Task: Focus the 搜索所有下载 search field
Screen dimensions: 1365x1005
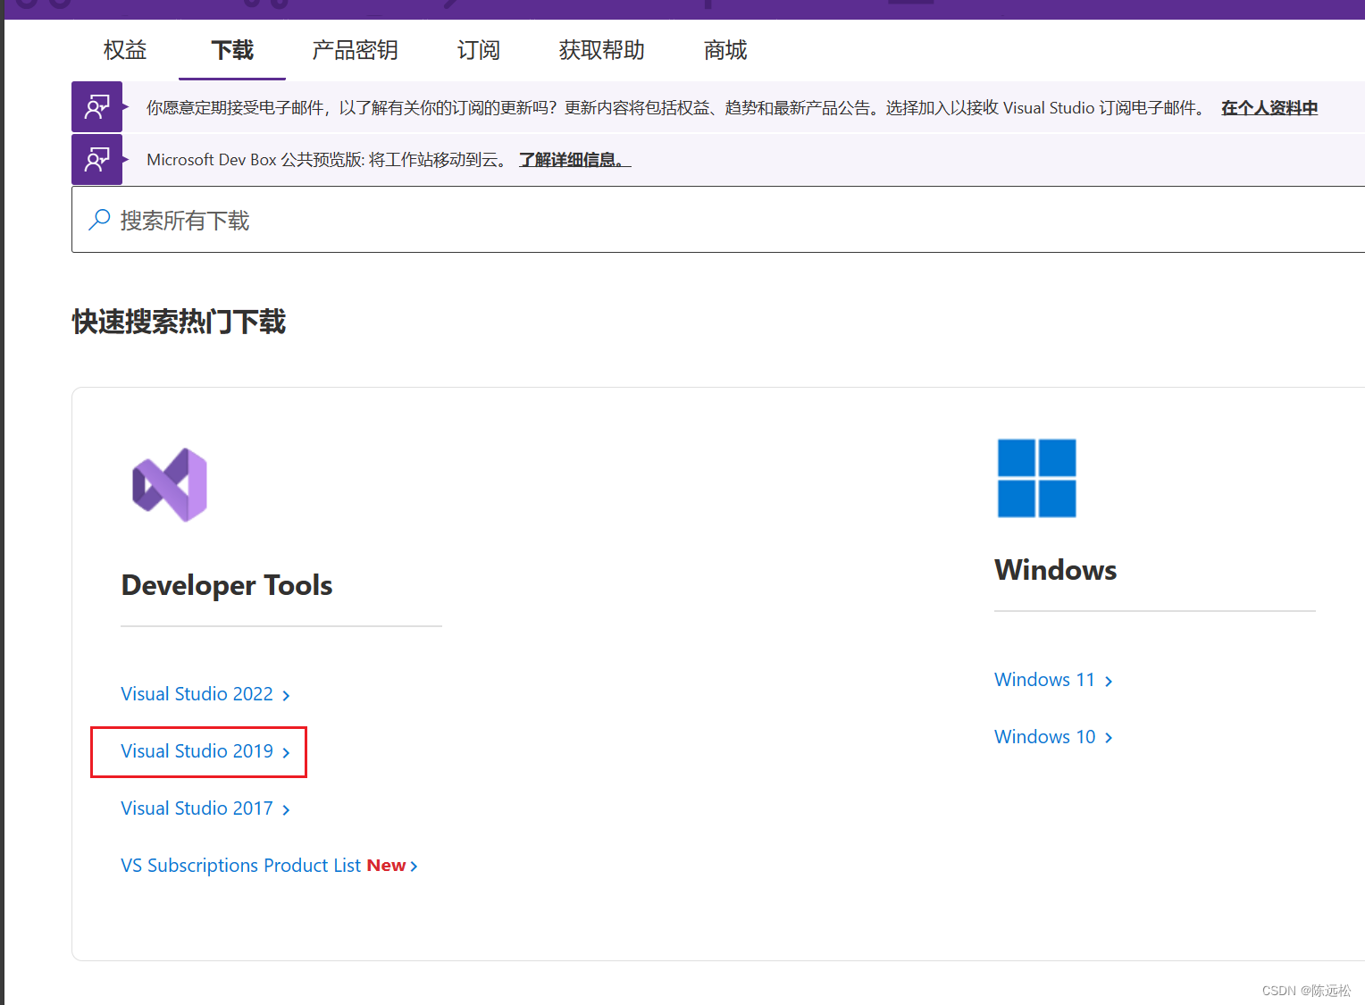Action: (718, 220)
